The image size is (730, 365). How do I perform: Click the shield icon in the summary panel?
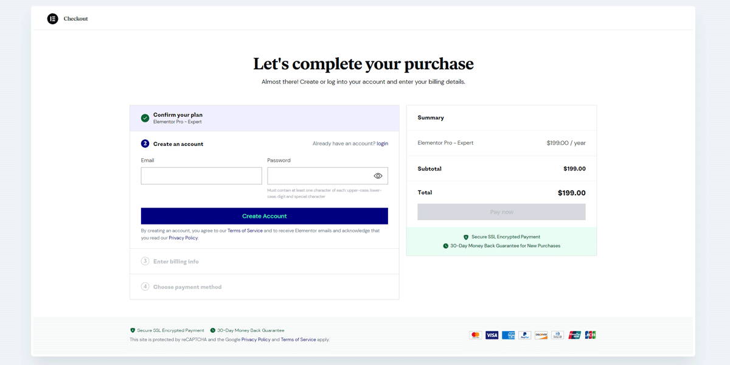click(466, 237)
